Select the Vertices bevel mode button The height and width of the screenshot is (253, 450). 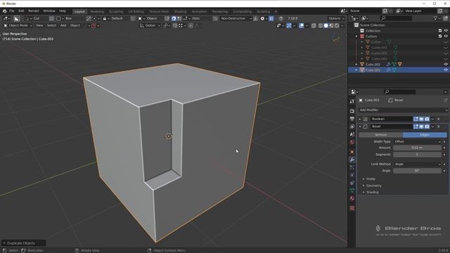coord(381,135)
